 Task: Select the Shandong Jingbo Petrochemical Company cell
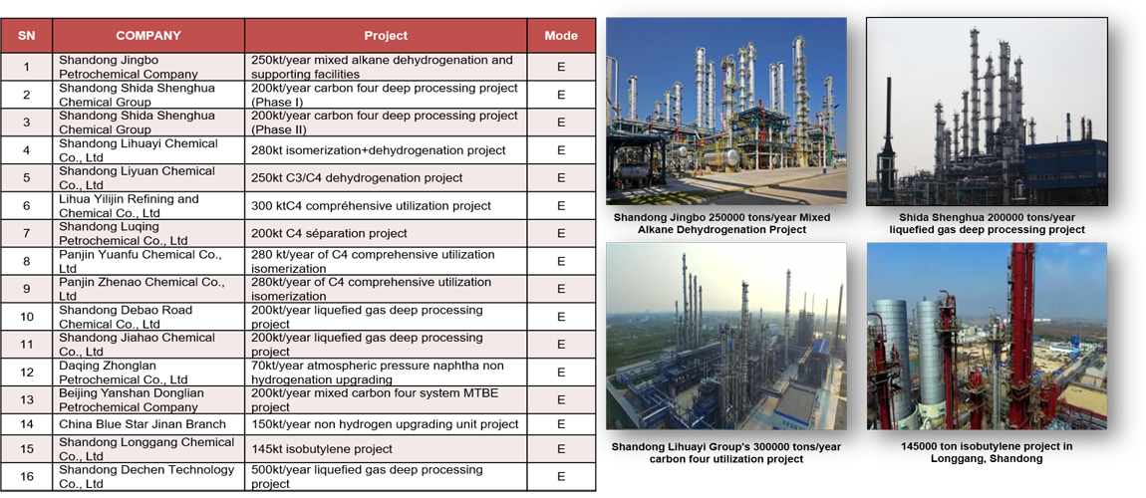click(x=148, y=67)
